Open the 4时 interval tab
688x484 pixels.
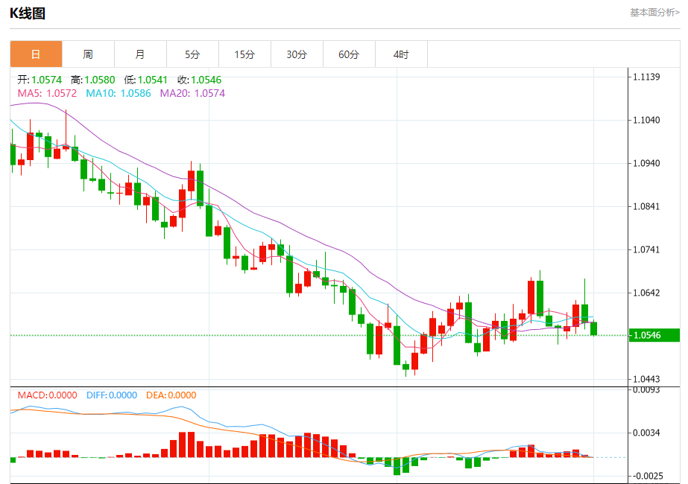tap(402, 54)
